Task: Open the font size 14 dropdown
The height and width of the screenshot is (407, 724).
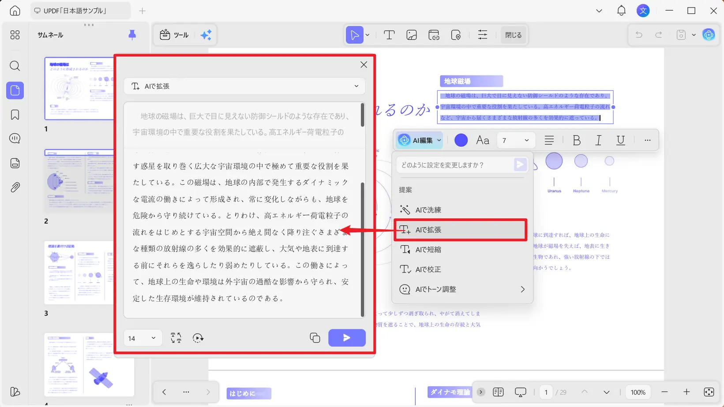Action: (x=142, y=338)
